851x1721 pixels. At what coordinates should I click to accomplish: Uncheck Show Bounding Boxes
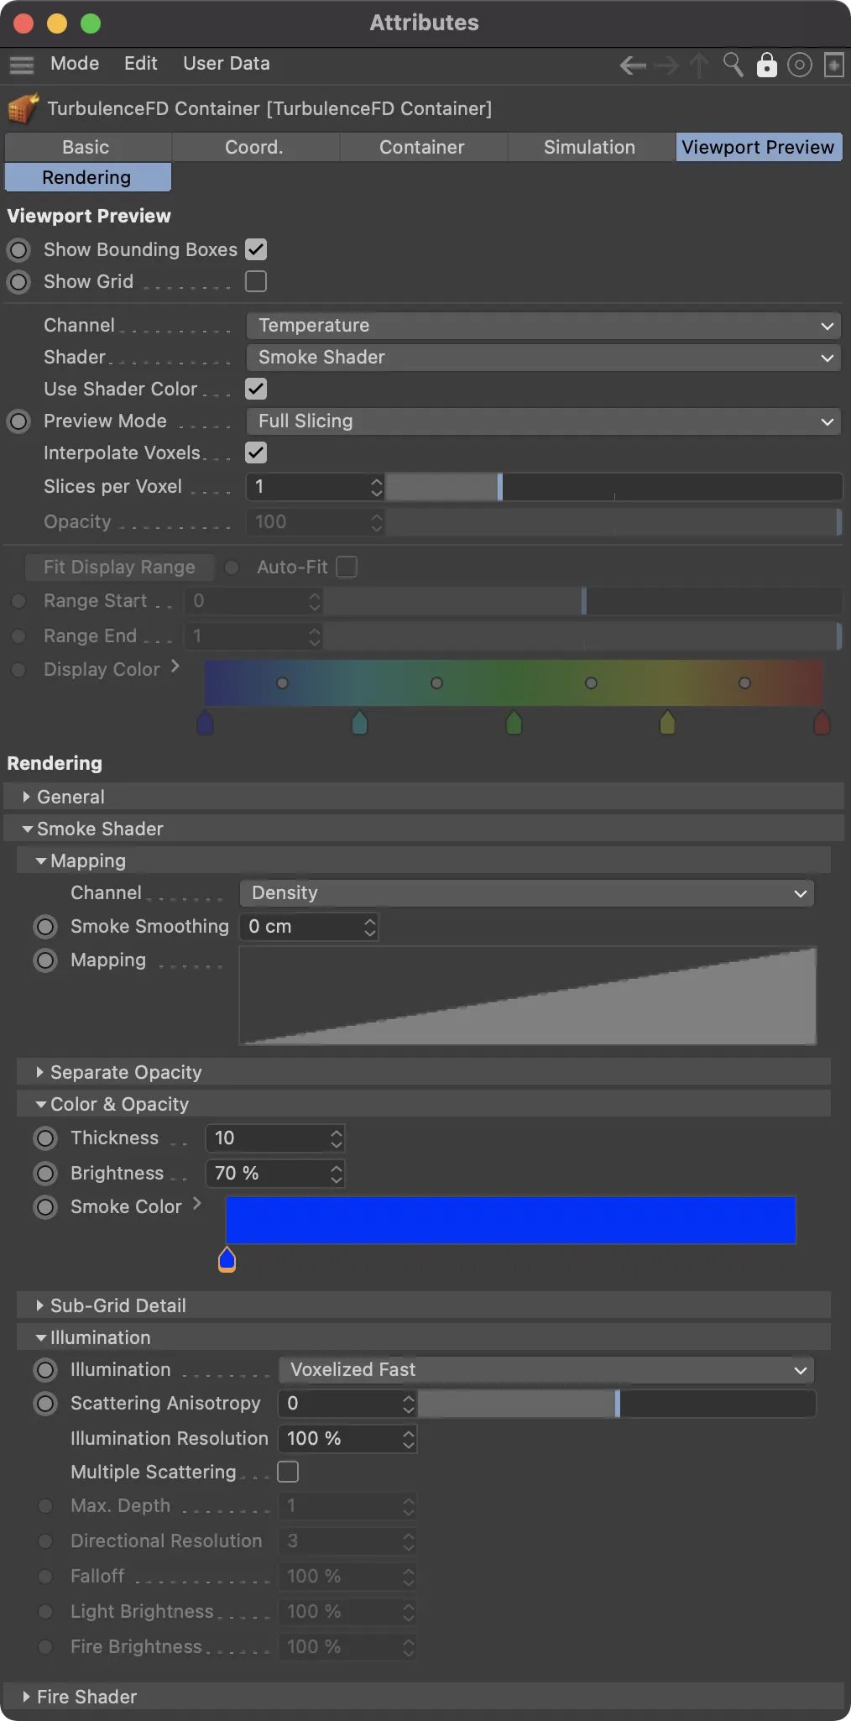256,249
